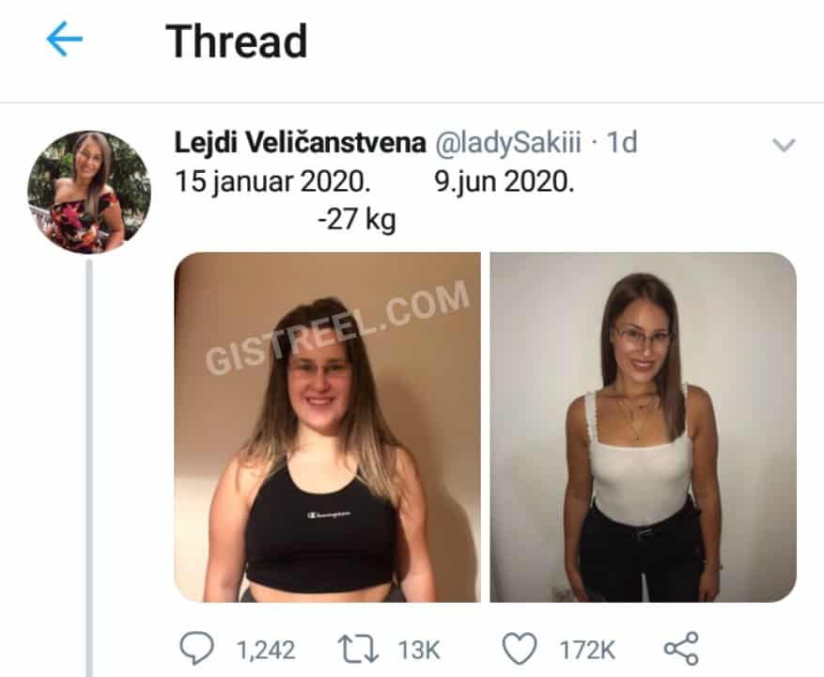Click the @ladySakiii handle
Screen dimensions: 824x677
coord(507,143)
